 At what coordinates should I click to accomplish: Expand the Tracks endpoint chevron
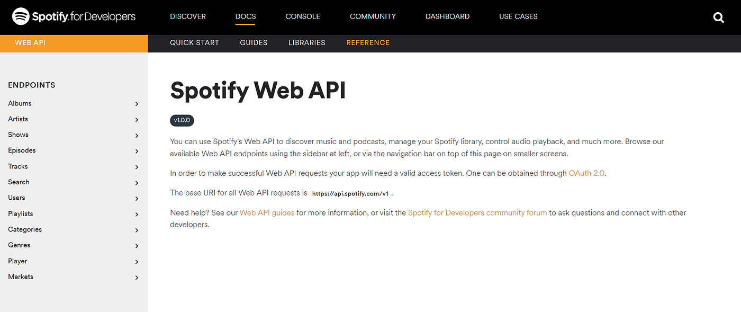pos(137,166)
